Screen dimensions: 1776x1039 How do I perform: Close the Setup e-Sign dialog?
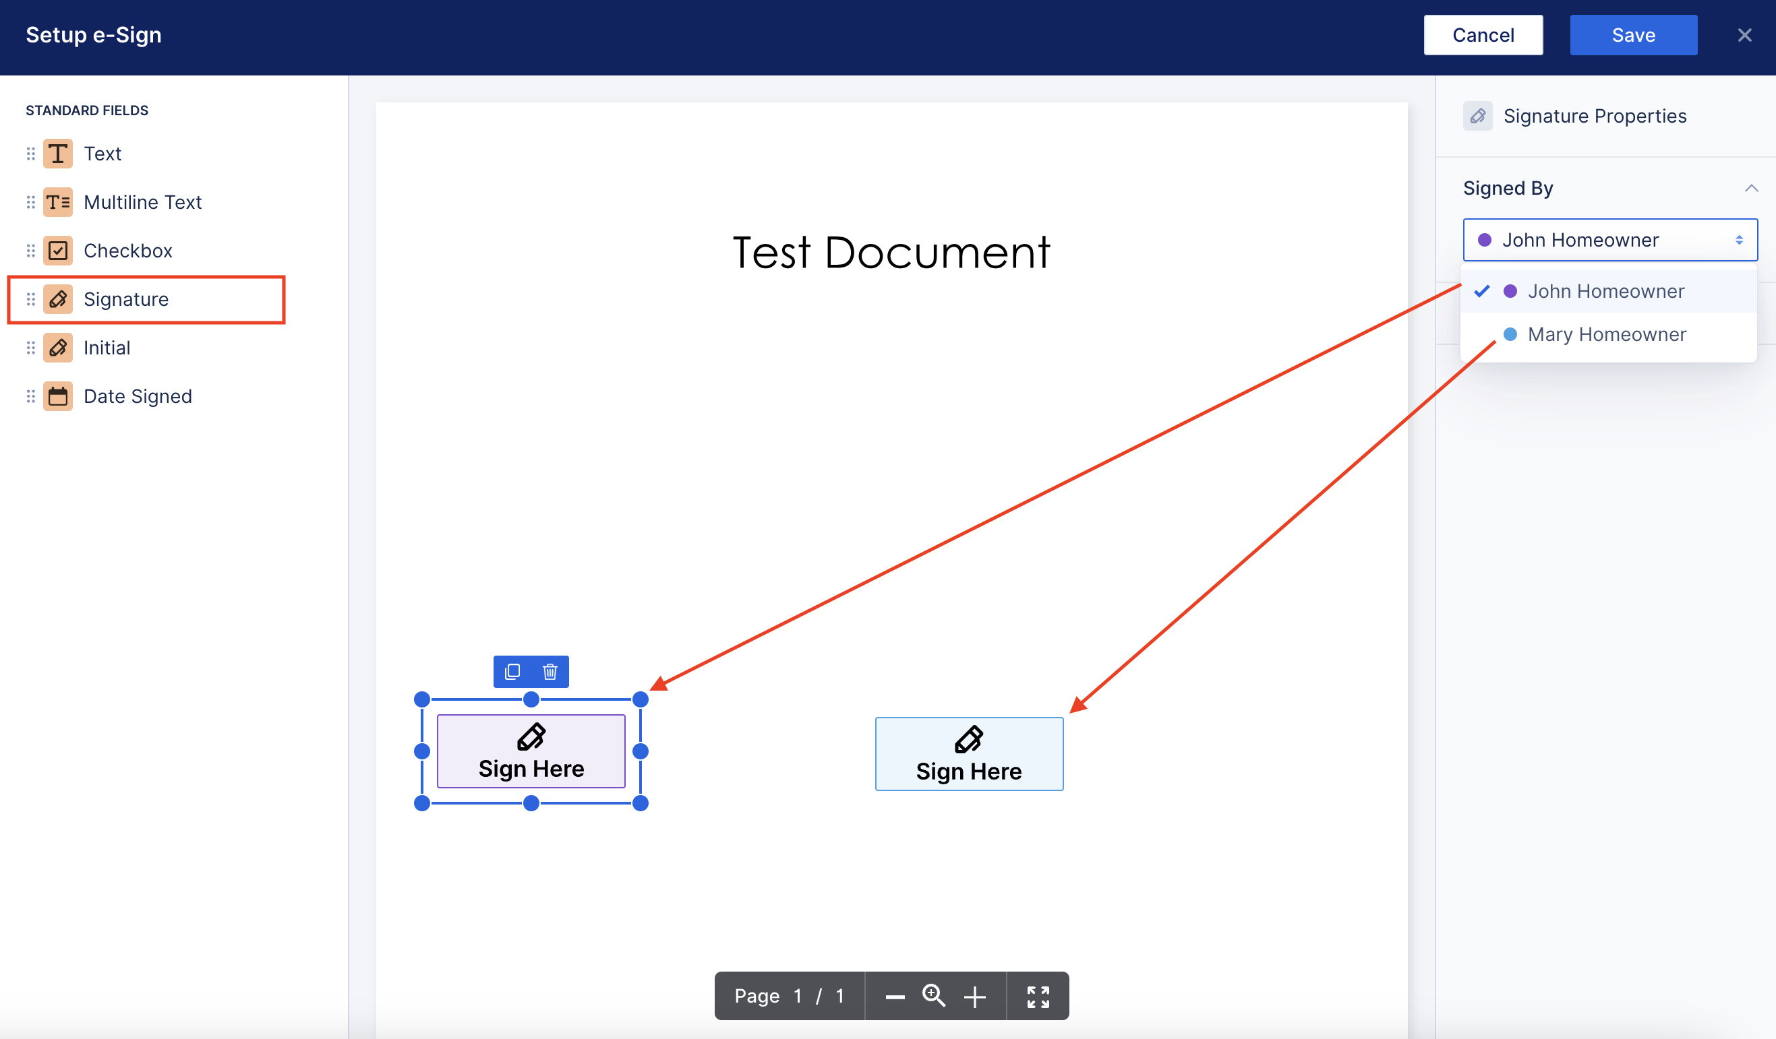(x=1744, y=35)
